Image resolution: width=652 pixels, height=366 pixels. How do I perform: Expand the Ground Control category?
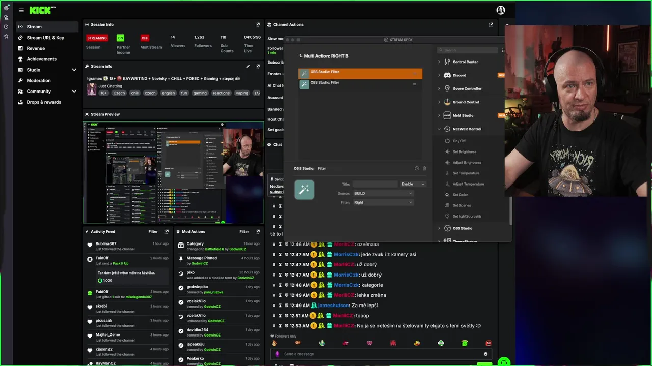[439, 102]
